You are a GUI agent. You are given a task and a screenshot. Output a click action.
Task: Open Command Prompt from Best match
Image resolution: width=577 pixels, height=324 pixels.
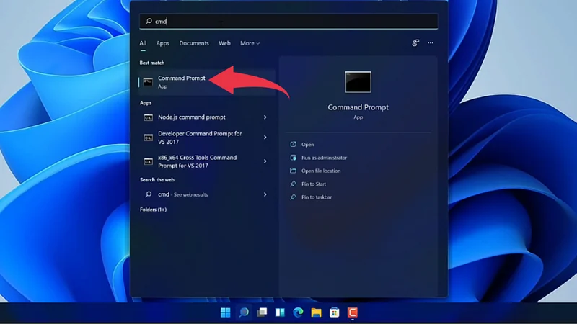181,81
